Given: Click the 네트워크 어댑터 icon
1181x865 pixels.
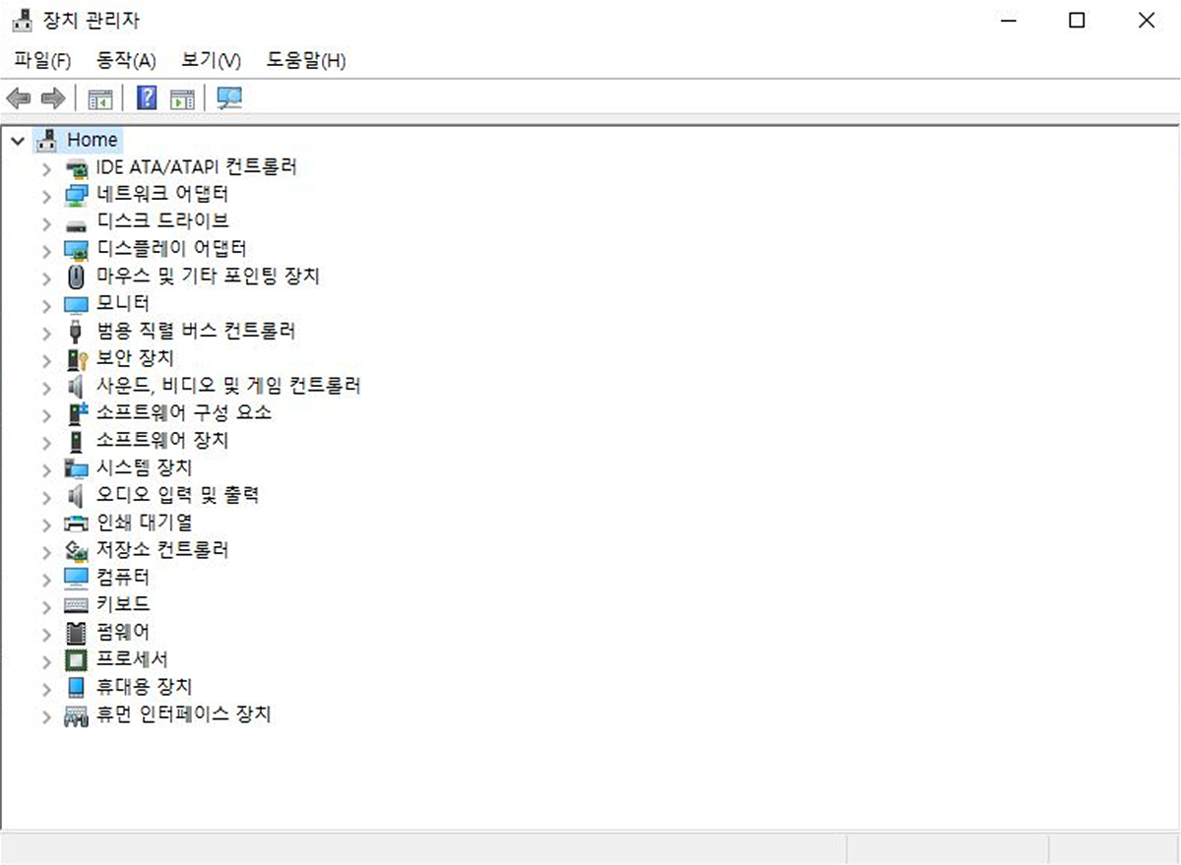Looking at the screenshot, I should pyautogui.click(x=76, y=195).
